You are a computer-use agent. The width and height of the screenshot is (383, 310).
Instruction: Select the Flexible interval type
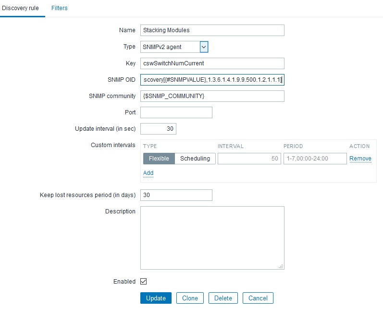pyautogui.click(x=159, y=159)
